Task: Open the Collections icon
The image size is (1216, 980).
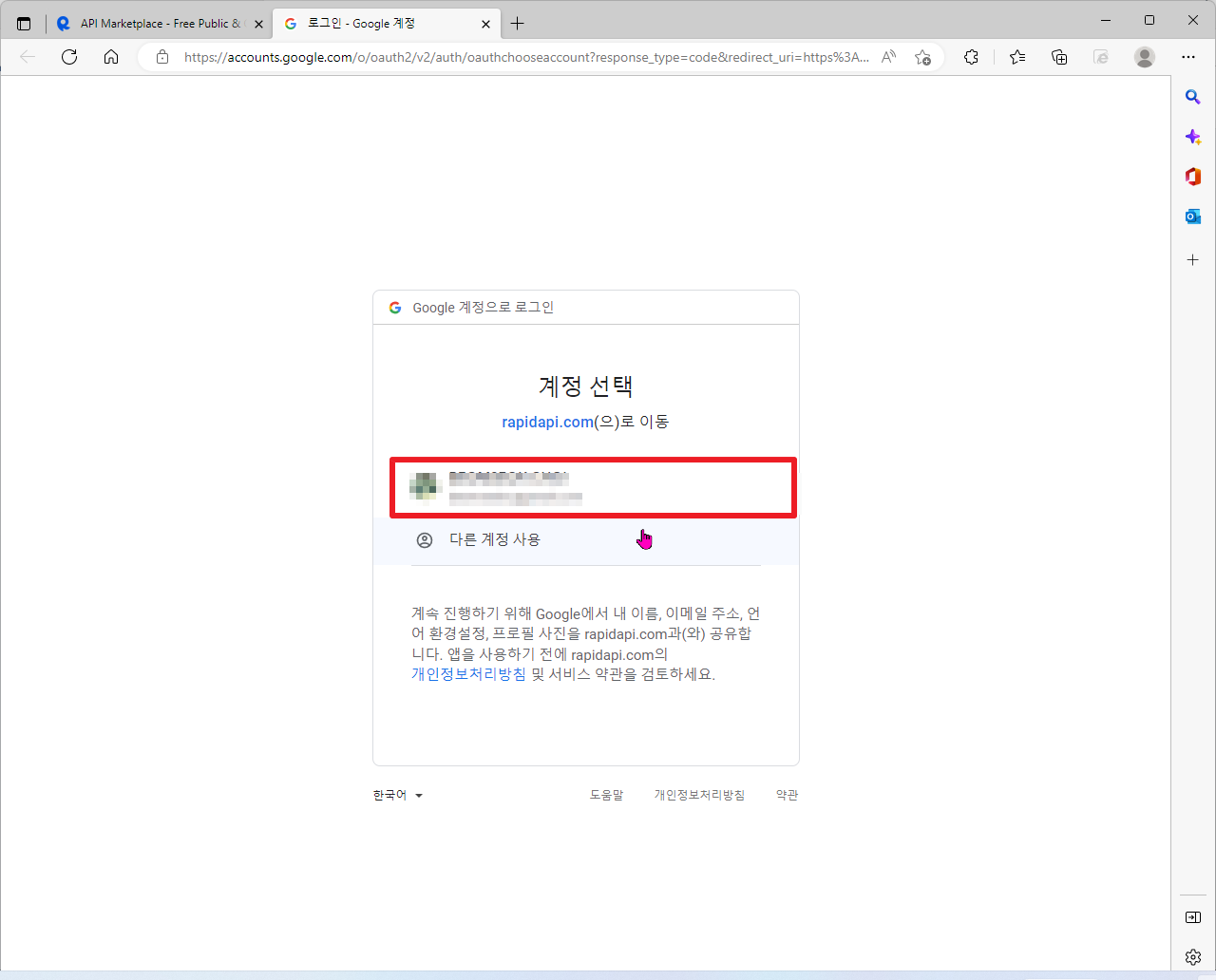Action: (1059, 57)
